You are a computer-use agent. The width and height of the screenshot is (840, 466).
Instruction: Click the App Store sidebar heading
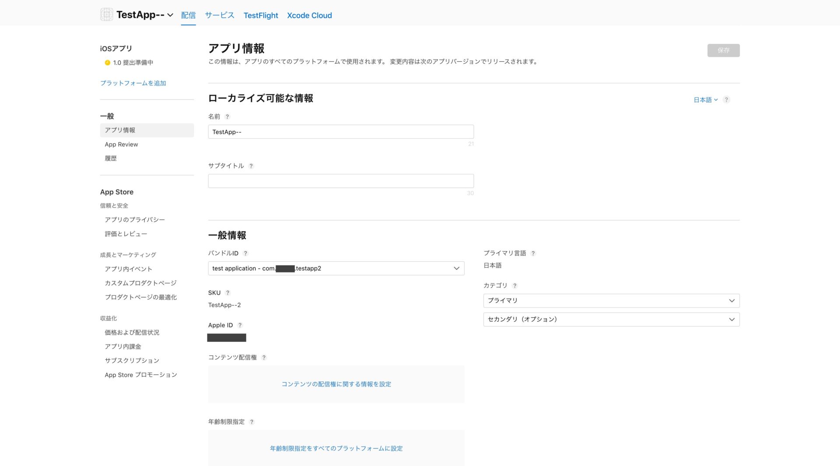coord(117,192)
